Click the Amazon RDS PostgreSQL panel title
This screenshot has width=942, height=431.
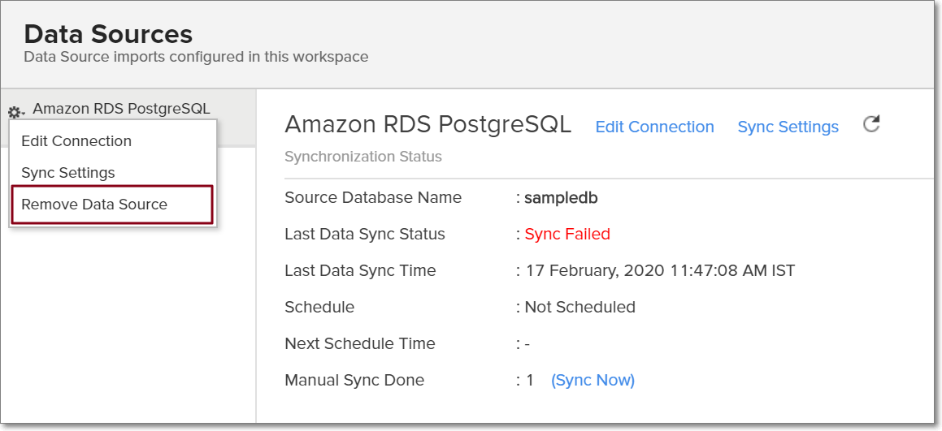[x=428, y=124]
